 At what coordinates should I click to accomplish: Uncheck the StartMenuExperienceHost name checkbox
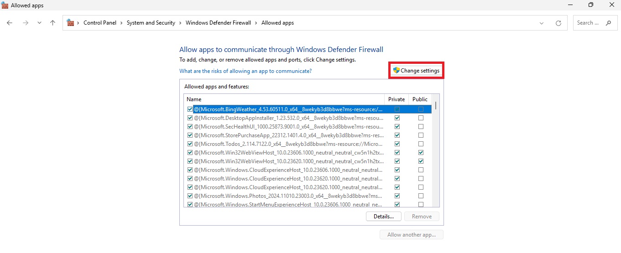(190, 205)
